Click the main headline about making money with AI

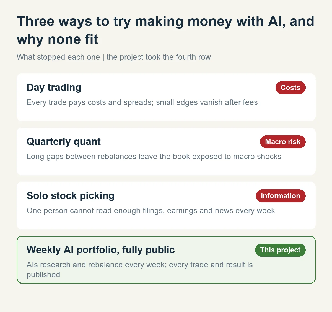point(165,30)
